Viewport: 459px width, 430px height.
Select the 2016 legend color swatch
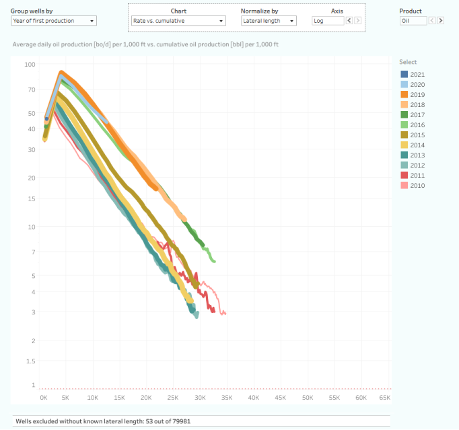tap(404, 124)
